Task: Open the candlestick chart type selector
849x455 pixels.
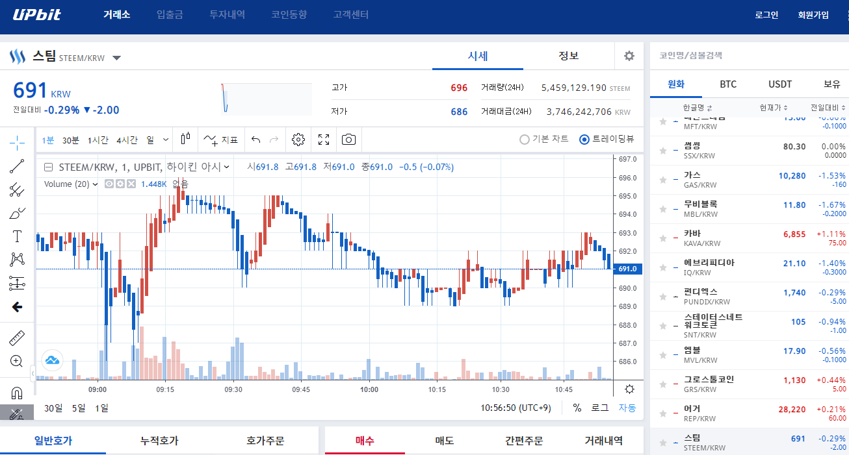Action: (x=186, y=139)
